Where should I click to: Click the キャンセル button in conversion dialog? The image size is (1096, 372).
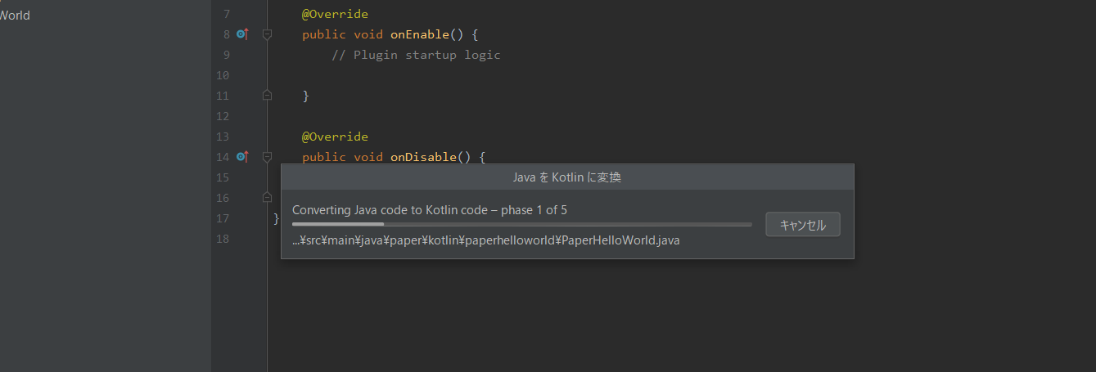coord(803,225)
